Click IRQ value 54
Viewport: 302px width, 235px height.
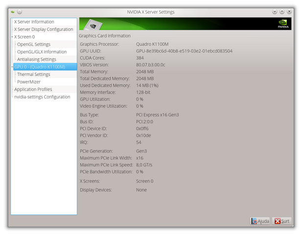click(x=139, y=142)
